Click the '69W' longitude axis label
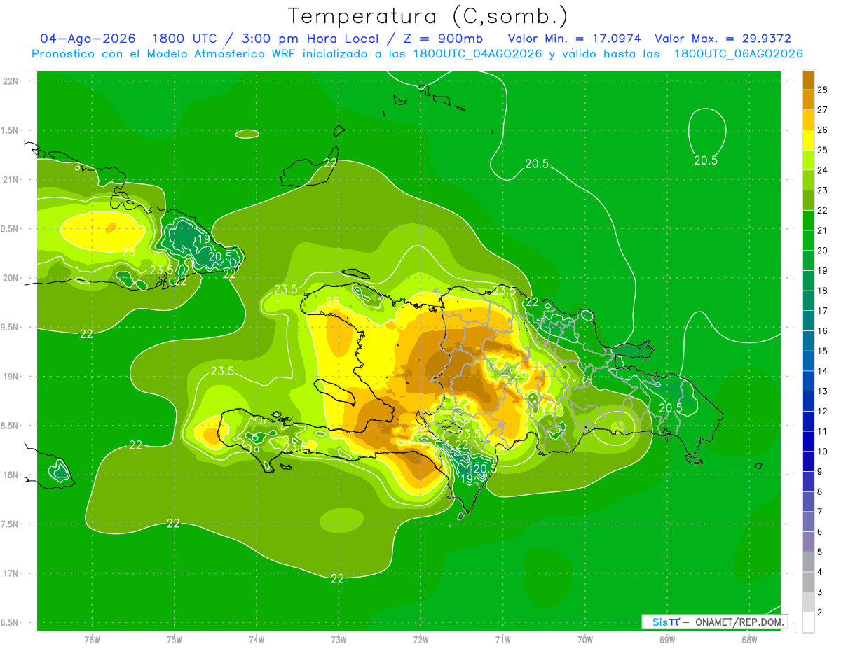 pyautogui.click(x=667, y=639)
